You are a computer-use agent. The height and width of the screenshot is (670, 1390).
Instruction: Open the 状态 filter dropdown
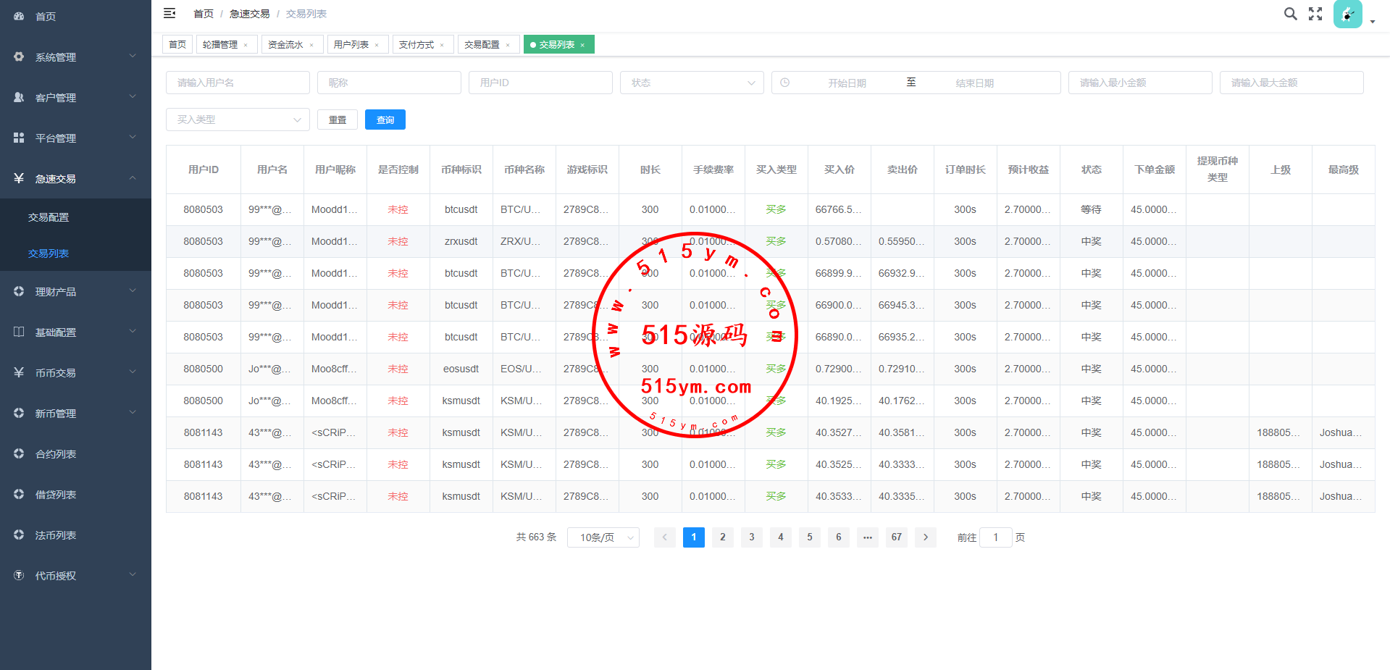(x=692, y=83)
